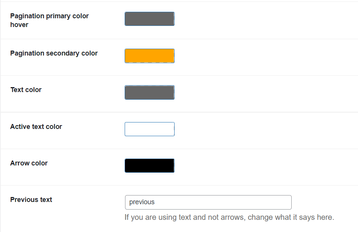
Task: Focus the Previous text input field
Action: [208, 202]
